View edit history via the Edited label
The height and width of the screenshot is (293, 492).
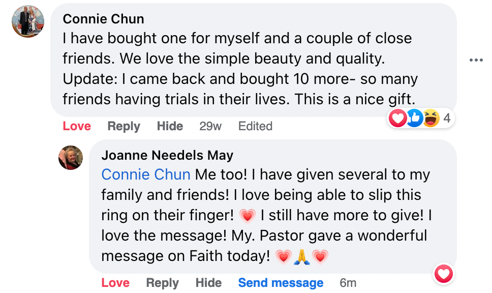pos(255,126)
